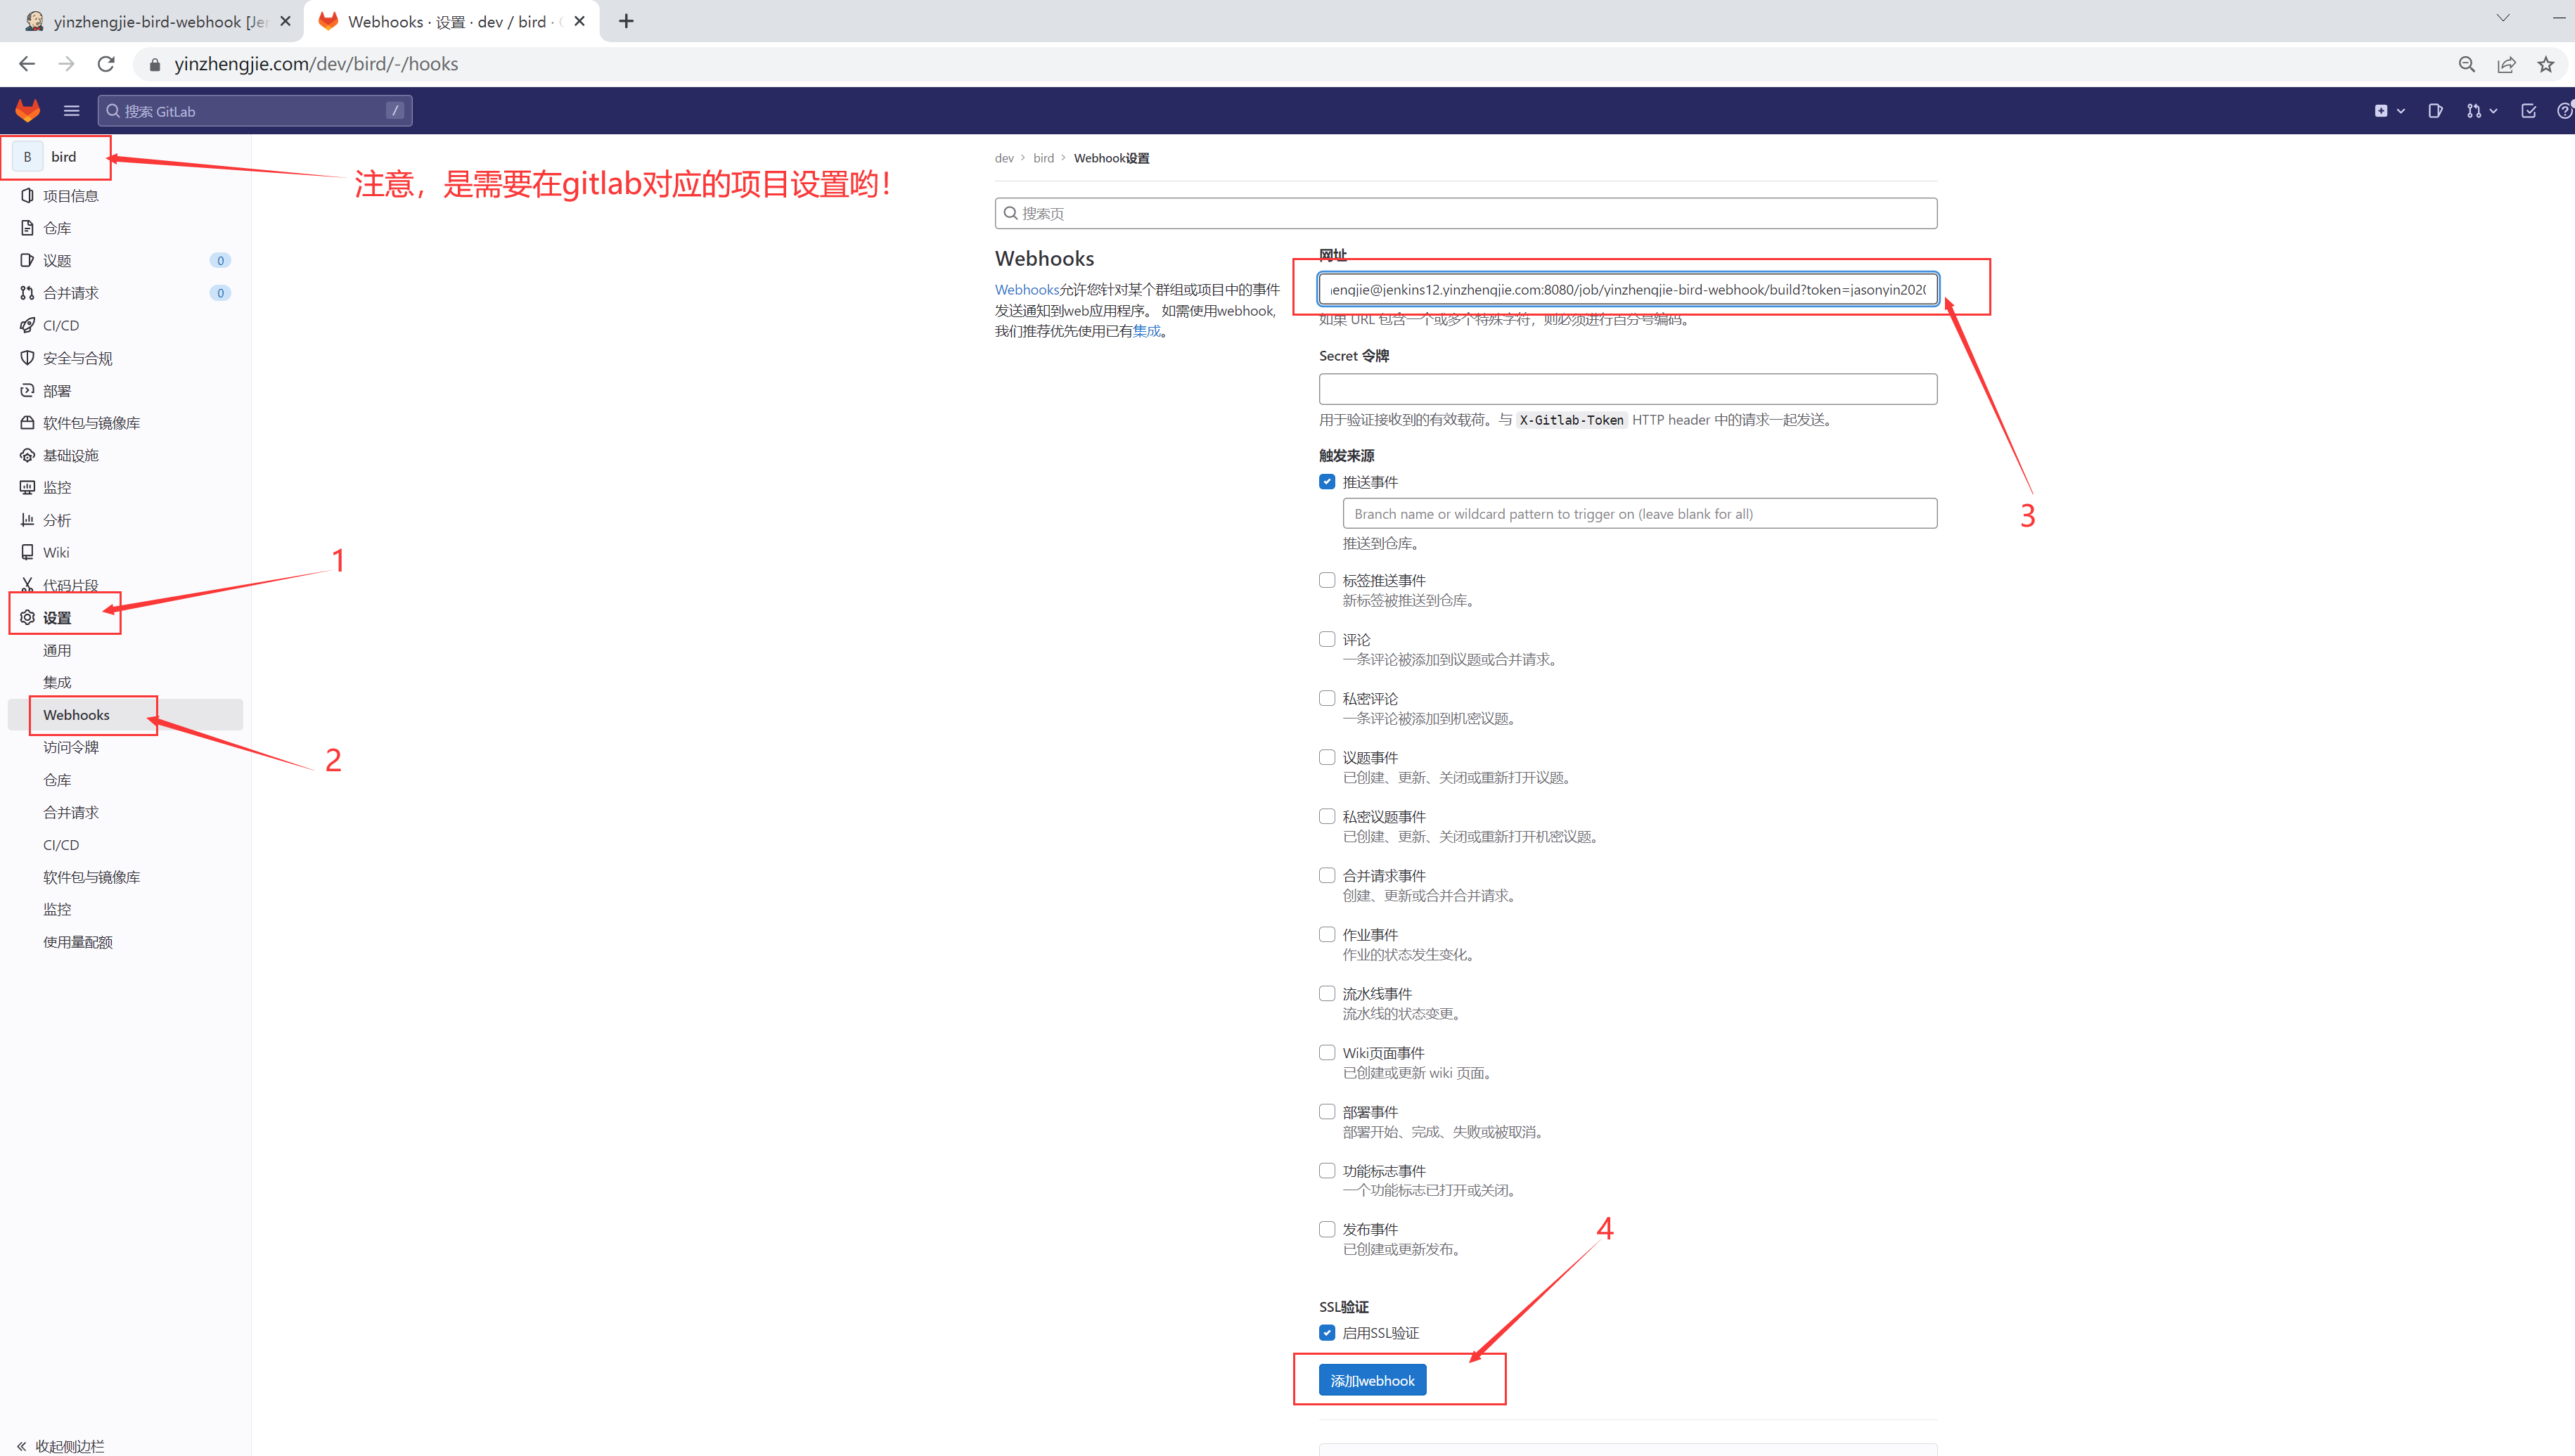Screen dimensions: 2575x1456
Task: Select the 议题 (Issues) sidebar icon
Action: pyautogui.click(x=27, y=260)
